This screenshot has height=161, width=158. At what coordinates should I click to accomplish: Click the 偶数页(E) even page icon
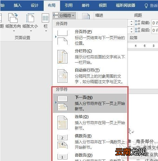[62, 142]
